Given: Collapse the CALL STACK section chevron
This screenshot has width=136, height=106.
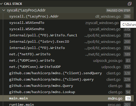Looking at the screenshot, I should (1, 4).
